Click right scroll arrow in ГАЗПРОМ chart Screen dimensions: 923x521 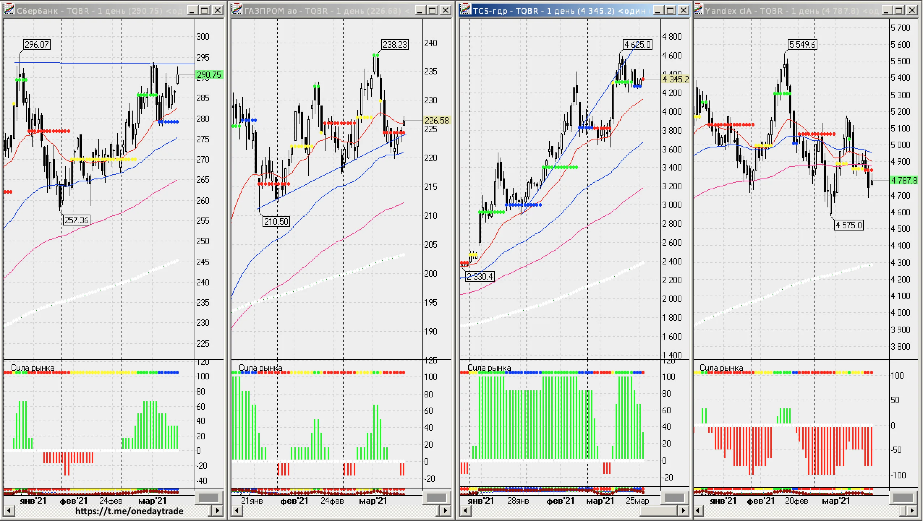446,511
